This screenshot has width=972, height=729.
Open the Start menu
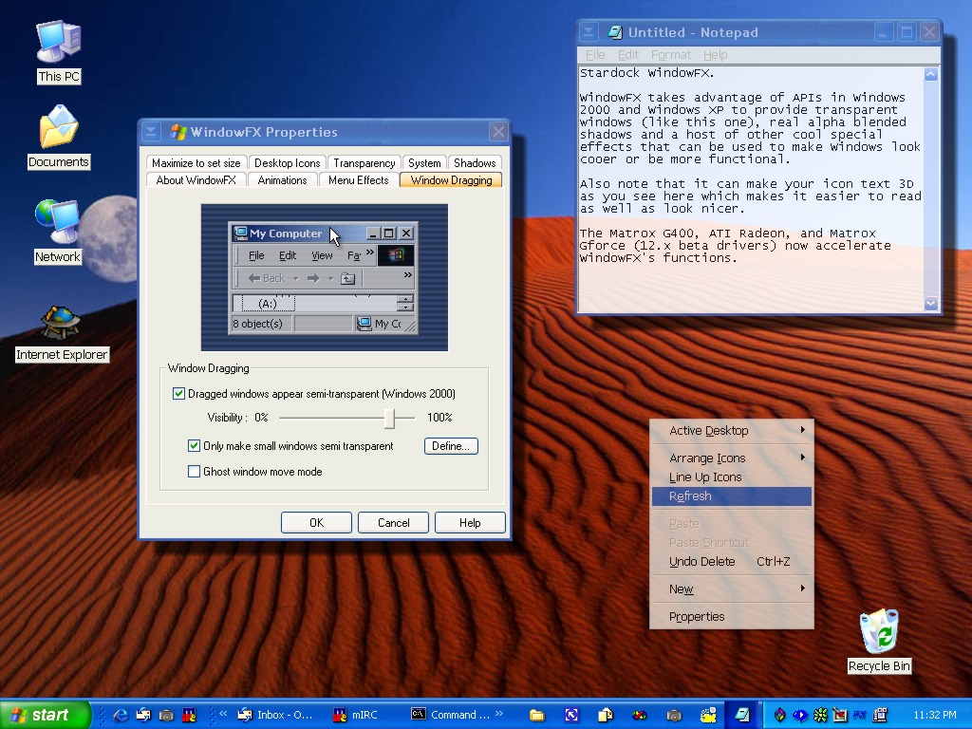point(45,715)
